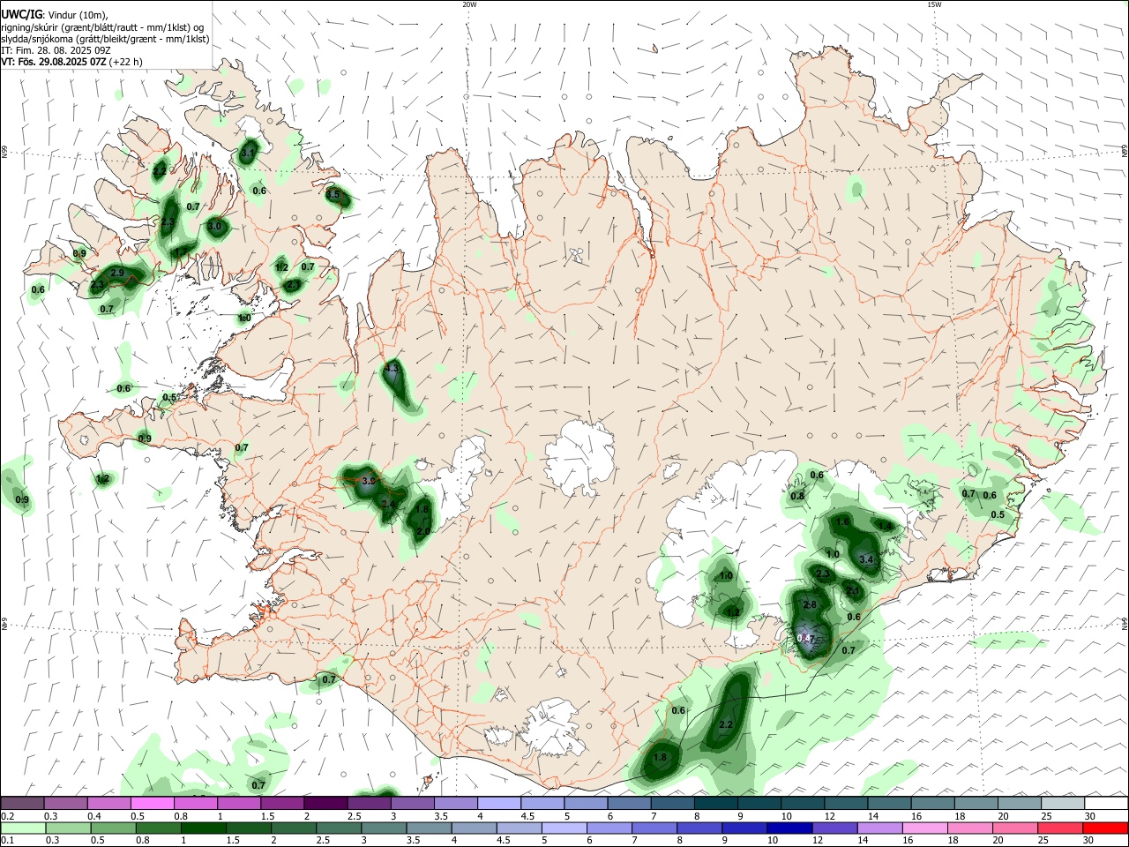The height and width of the screenshot is (847, 1129).
Task: Select the 'IT: Fim. 28. 08. 2025 09Z' line
Action: [57, 50]
